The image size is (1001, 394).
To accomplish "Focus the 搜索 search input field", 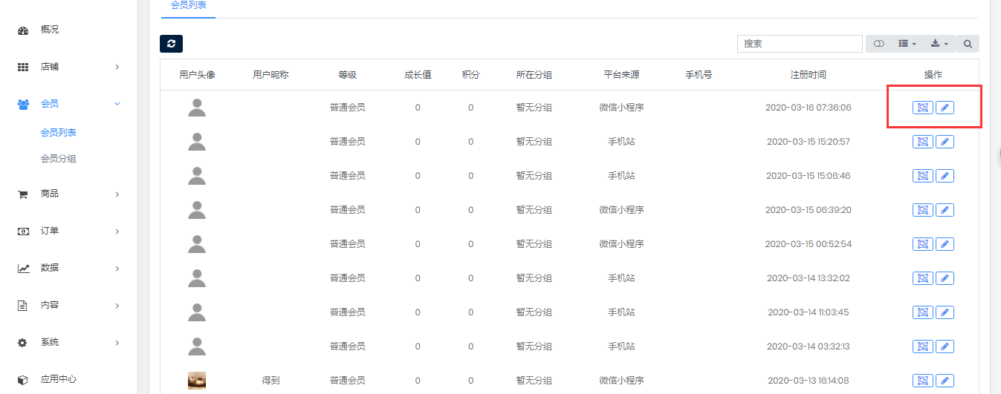I will 800,44.
